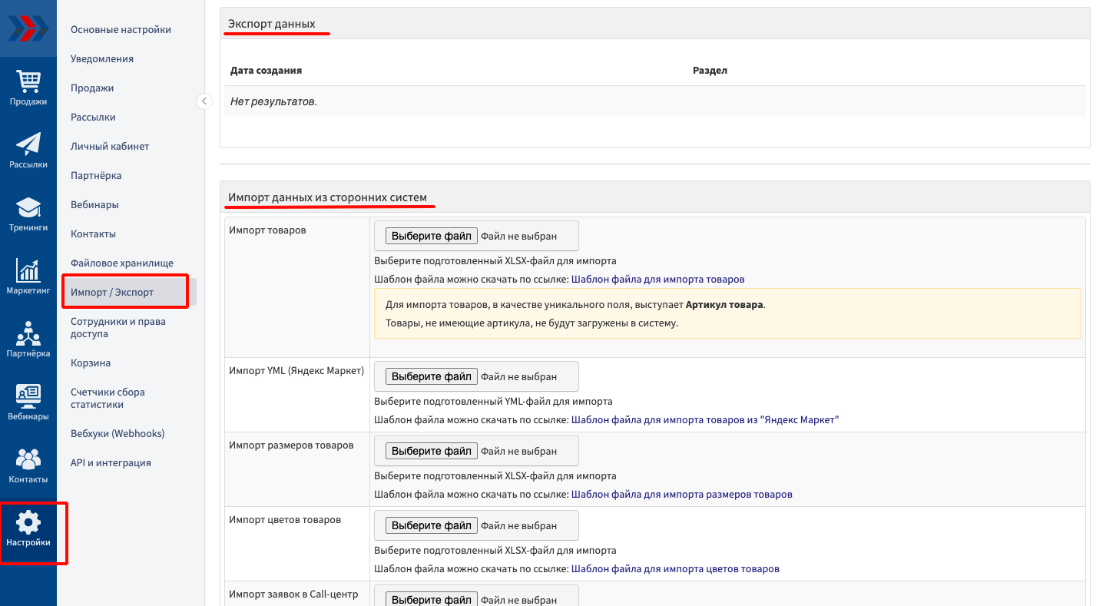Click the Экспорт данных section heading
Image resolution: width=1106 pixels, height=606 pixels.
[272, 25]
